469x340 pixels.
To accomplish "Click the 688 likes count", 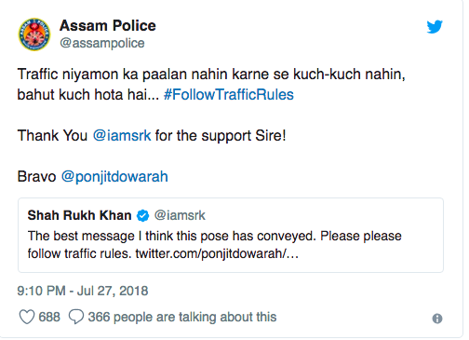I will (49, 317).
